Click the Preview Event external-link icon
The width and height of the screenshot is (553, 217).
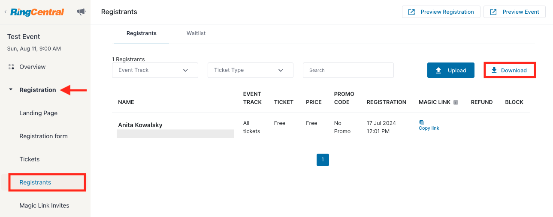(493, 12)
